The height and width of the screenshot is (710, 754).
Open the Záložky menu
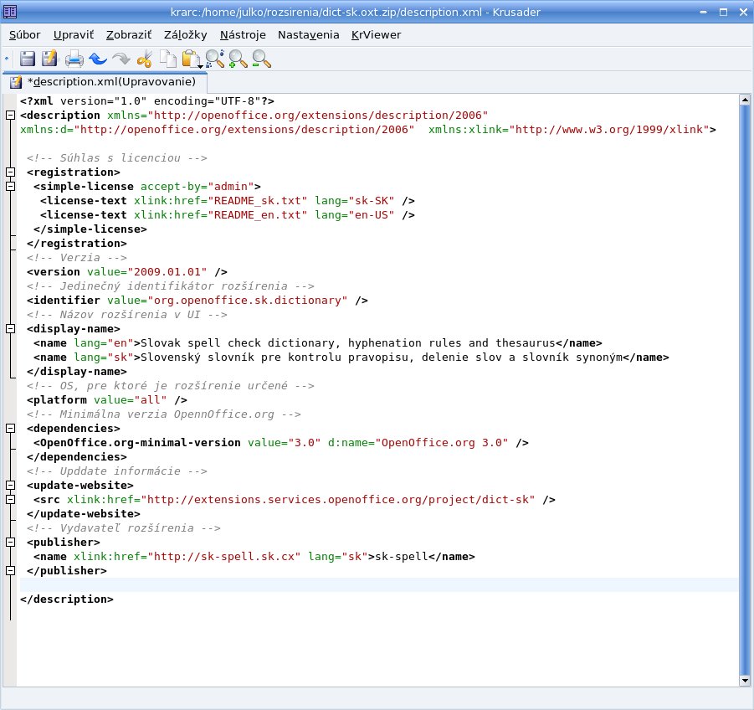(186, 35)
